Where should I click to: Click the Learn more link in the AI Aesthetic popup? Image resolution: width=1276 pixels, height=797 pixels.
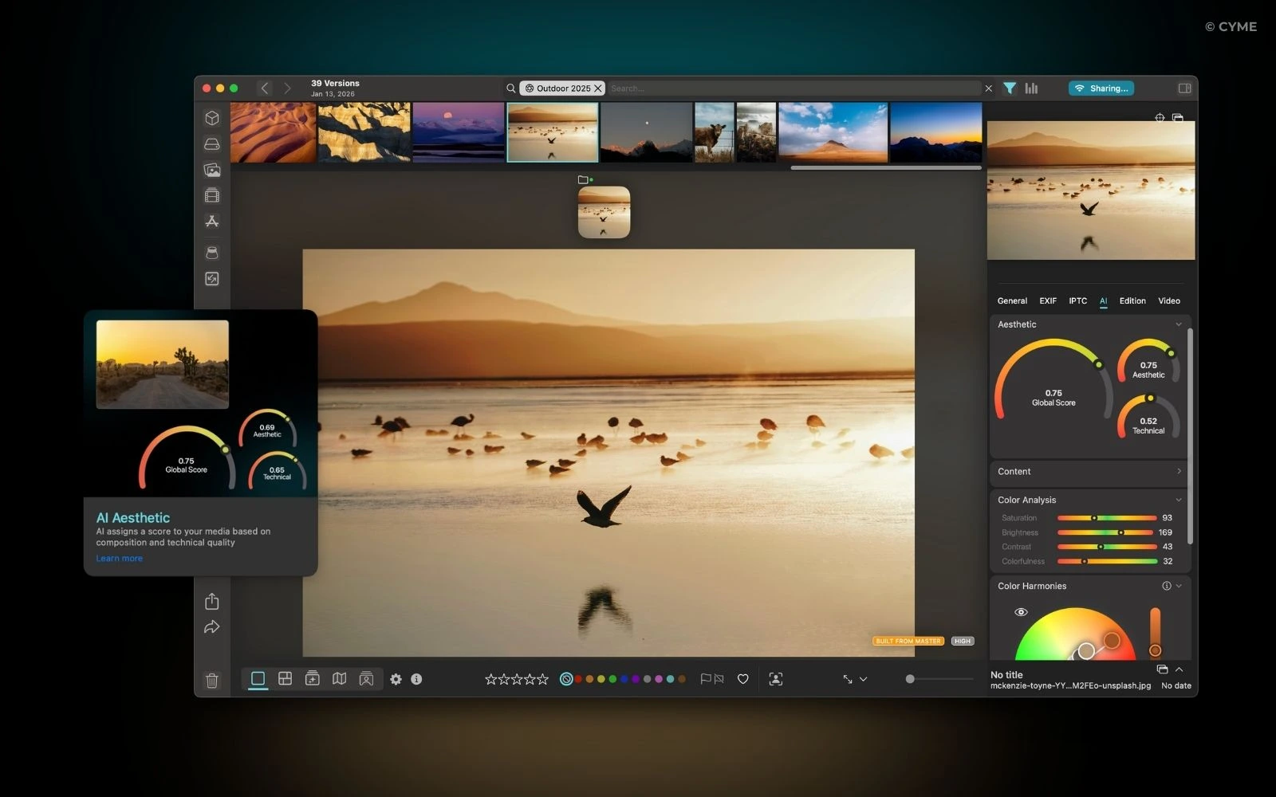[x=118, y=558]
